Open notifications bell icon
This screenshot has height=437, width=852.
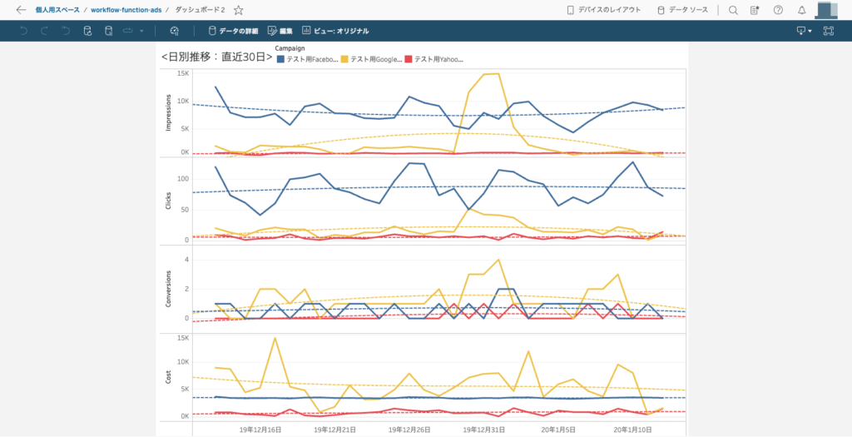801,10
